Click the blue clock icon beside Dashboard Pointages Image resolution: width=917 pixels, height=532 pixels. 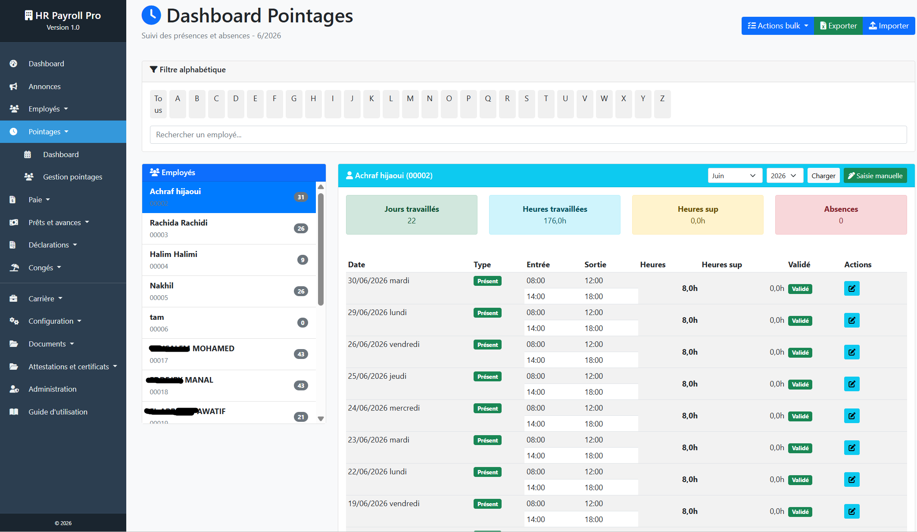click(x=151, y=15)
